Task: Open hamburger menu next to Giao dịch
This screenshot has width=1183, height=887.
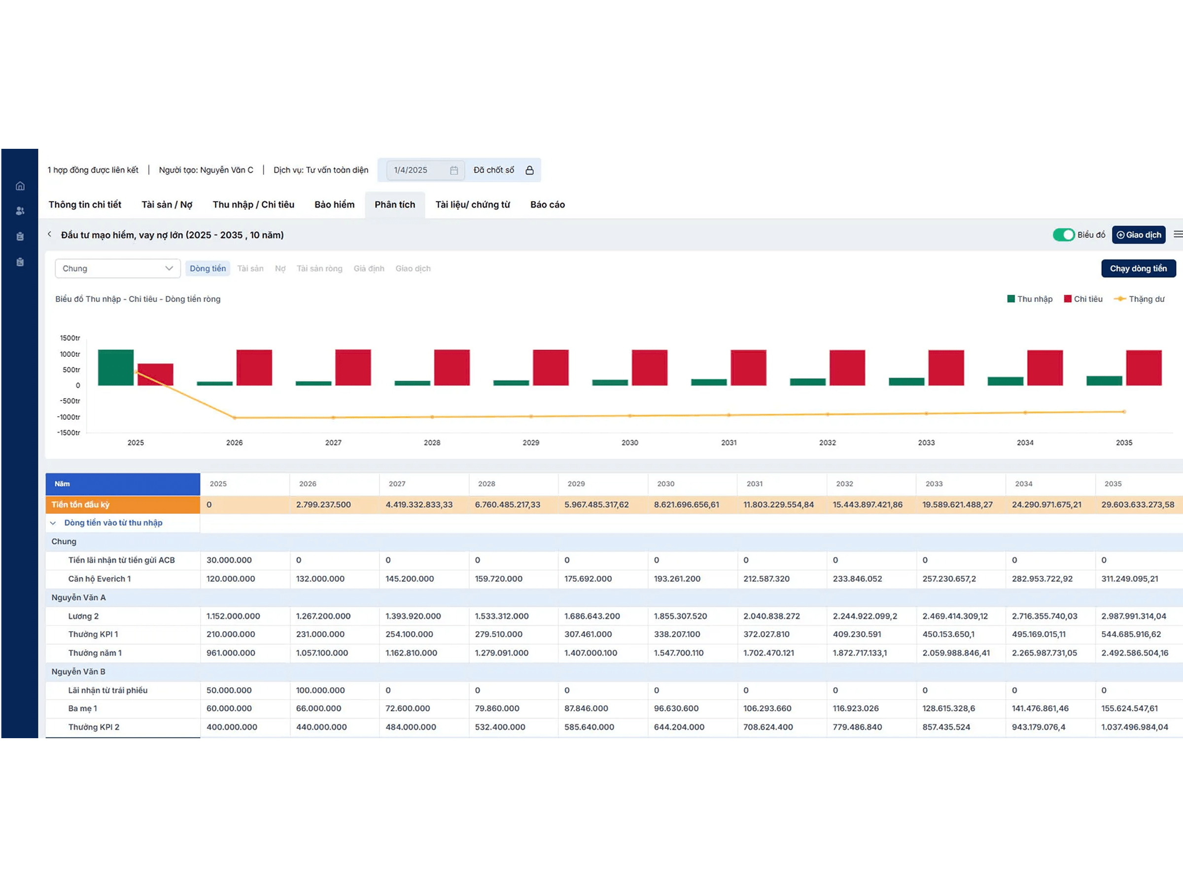Action: pyautogui.click(x=1178, y=234)
